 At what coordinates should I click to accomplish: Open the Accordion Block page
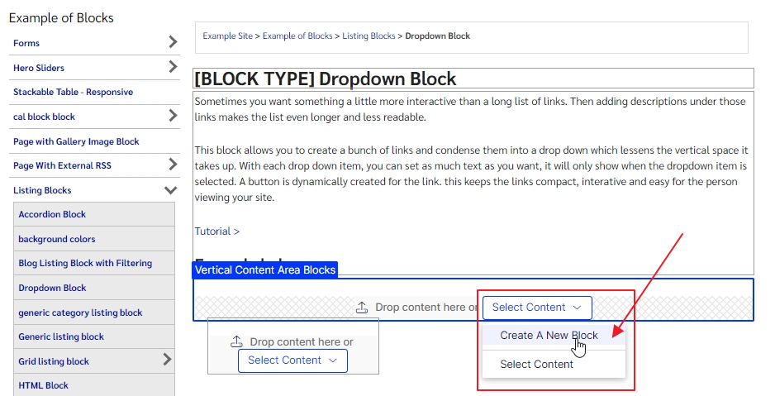52,214
